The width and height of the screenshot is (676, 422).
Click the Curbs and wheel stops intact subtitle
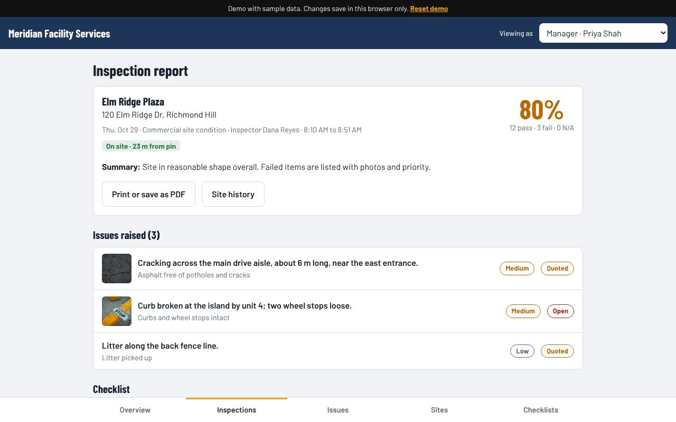click(x=184, y=318)
